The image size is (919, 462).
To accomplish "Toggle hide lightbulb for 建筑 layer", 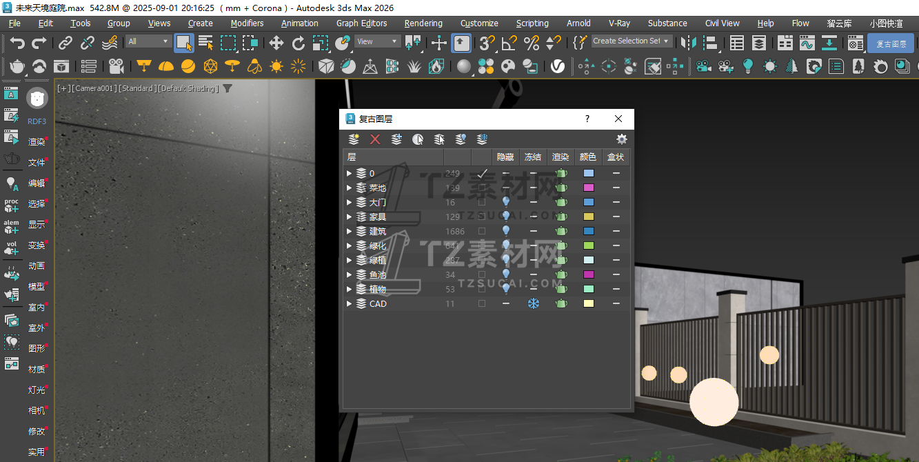I will 505,231.
